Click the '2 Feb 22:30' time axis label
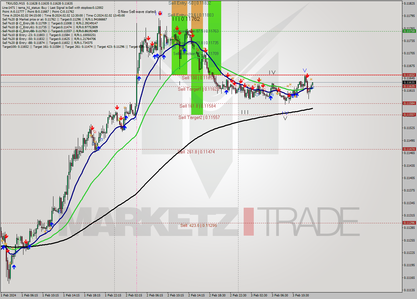This screenshot has width=417, height=299. click(x=238, y=295)
